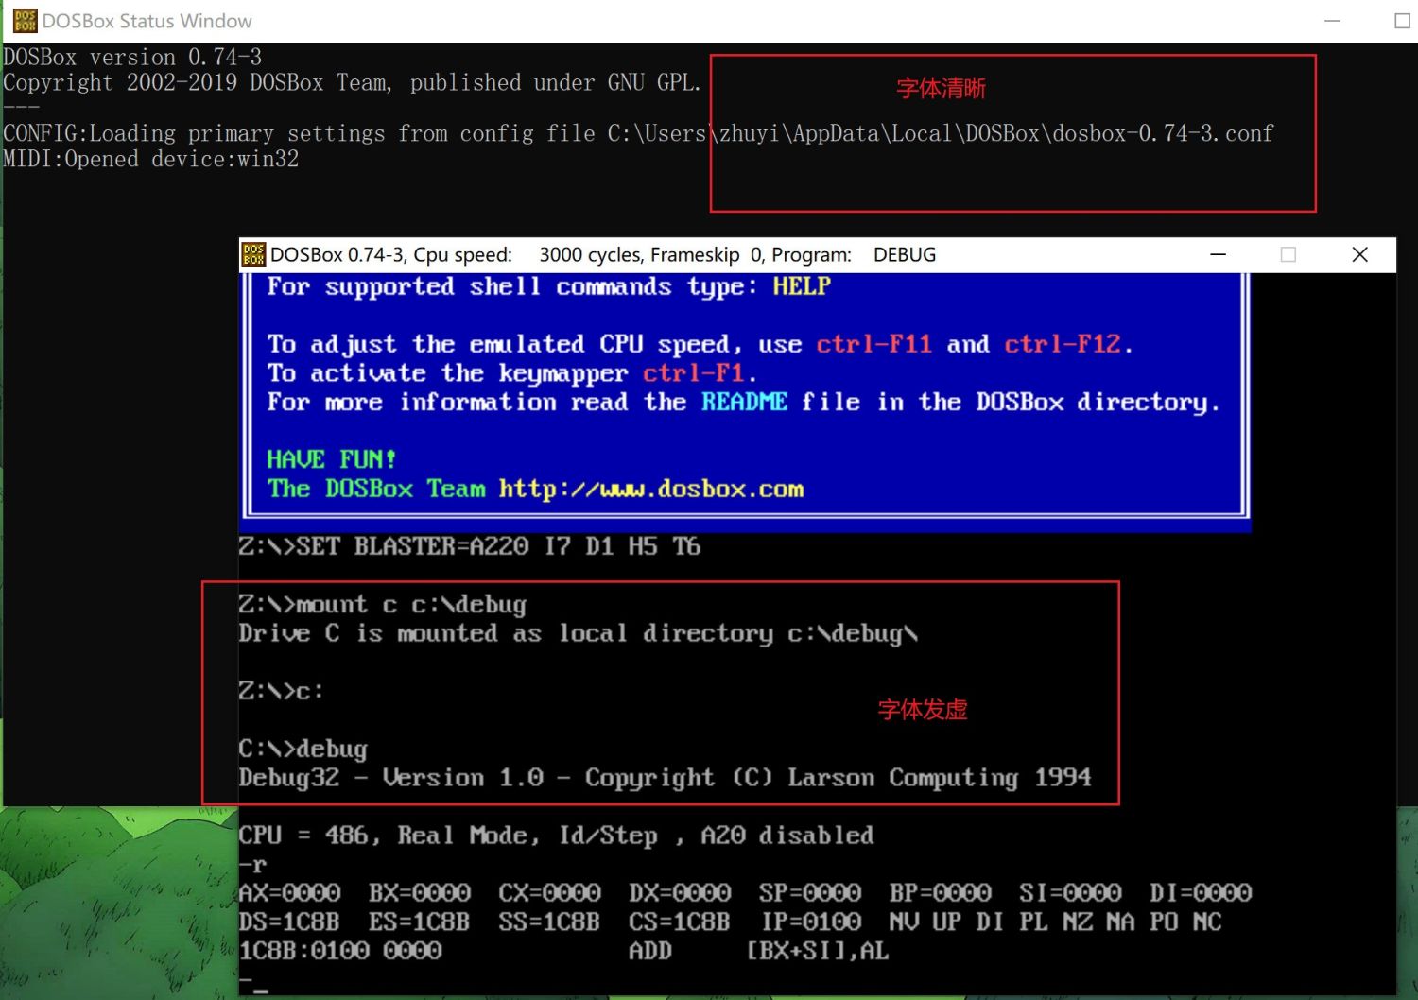This screenshot has height=1000, width=1418.
Task: Click the DOSBox Status Window title text
Action: 147,21
